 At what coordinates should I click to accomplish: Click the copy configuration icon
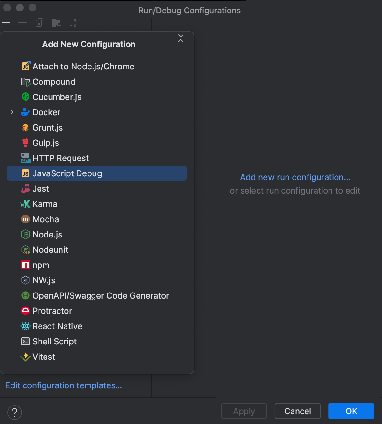(39, 23)
